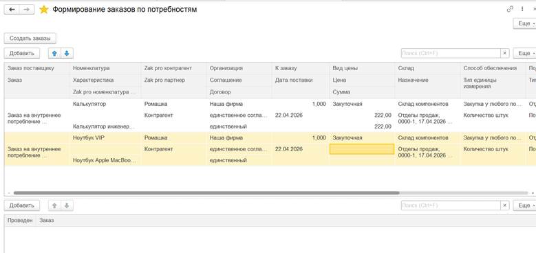536x253 pixels.
Task: Select the 22.04.2026 date in Ноутбук VIP row
Action: 289,149
